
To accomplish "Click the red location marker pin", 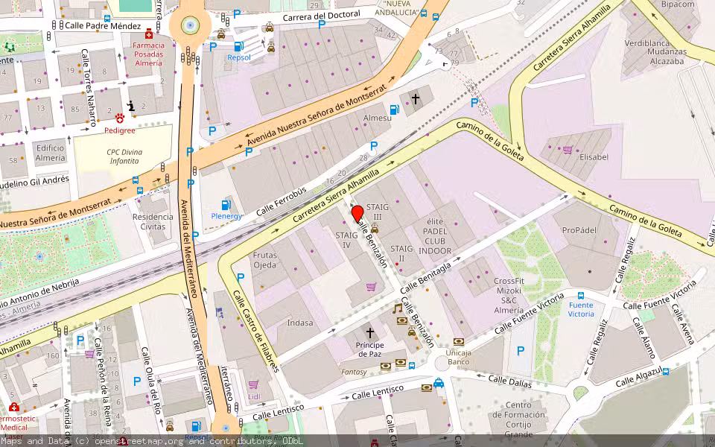I will click(357, 214).
